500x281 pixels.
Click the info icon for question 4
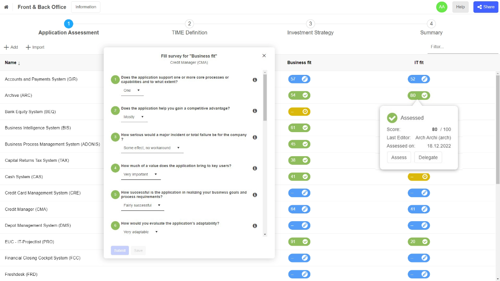point(255,168)
